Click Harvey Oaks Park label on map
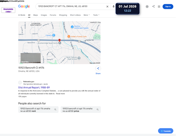This screenshot has height=136, width=178. (97, 37)
